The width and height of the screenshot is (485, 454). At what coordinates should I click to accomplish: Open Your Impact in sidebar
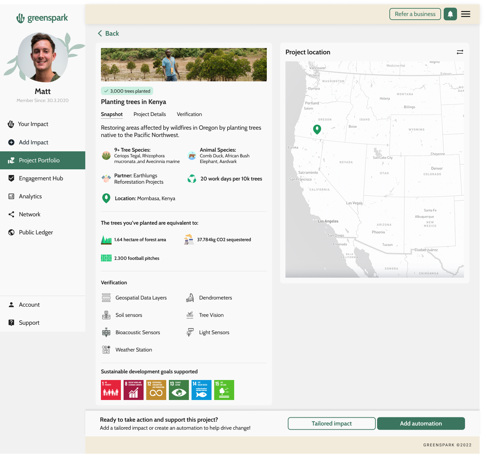tap(43, 124)
